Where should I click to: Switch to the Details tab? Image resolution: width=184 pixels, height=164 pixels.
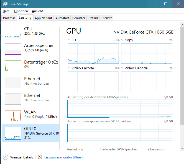click(93, 18)
